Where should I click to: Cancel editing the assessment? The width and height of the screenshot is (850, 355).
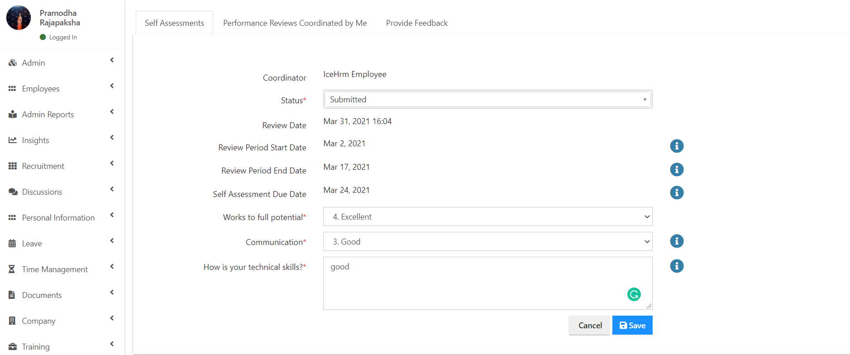pos(590,325)
